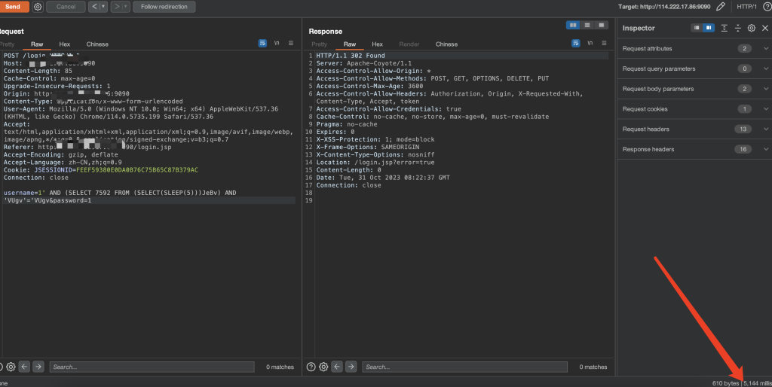Show non-printable characters in Response viewer
Viewport: 772px width, 387px height.
coord(590,43)
